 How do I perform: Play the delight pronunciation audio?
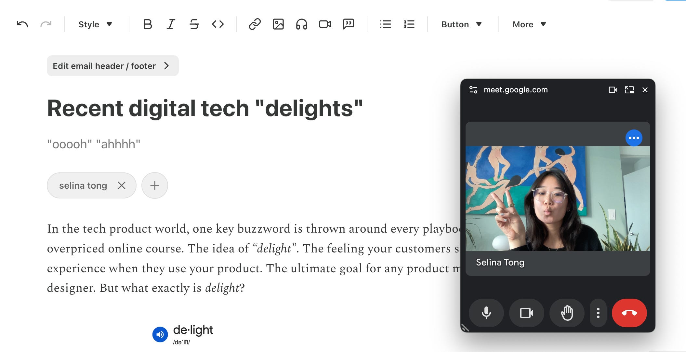pos(160,334)
